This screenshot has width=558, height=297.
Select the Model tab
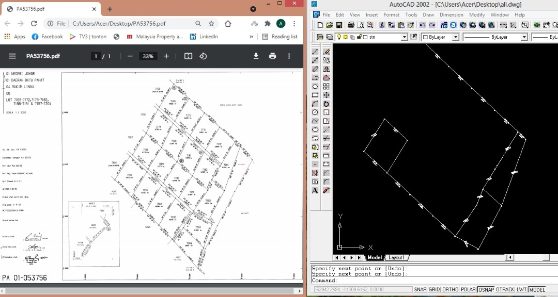[x=375, y=258]
